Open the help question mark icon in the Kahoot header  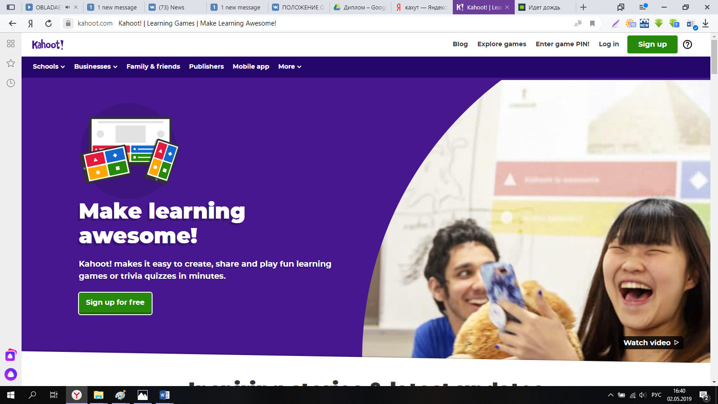(687, 44)
